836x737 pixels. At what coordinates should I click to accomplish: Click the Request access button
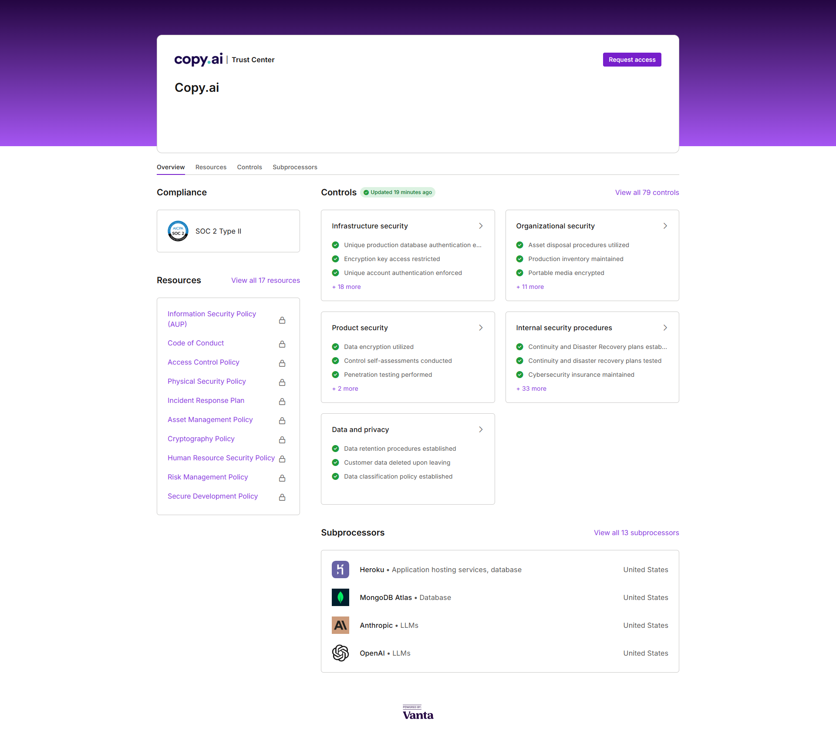click(x=632, y=60)
